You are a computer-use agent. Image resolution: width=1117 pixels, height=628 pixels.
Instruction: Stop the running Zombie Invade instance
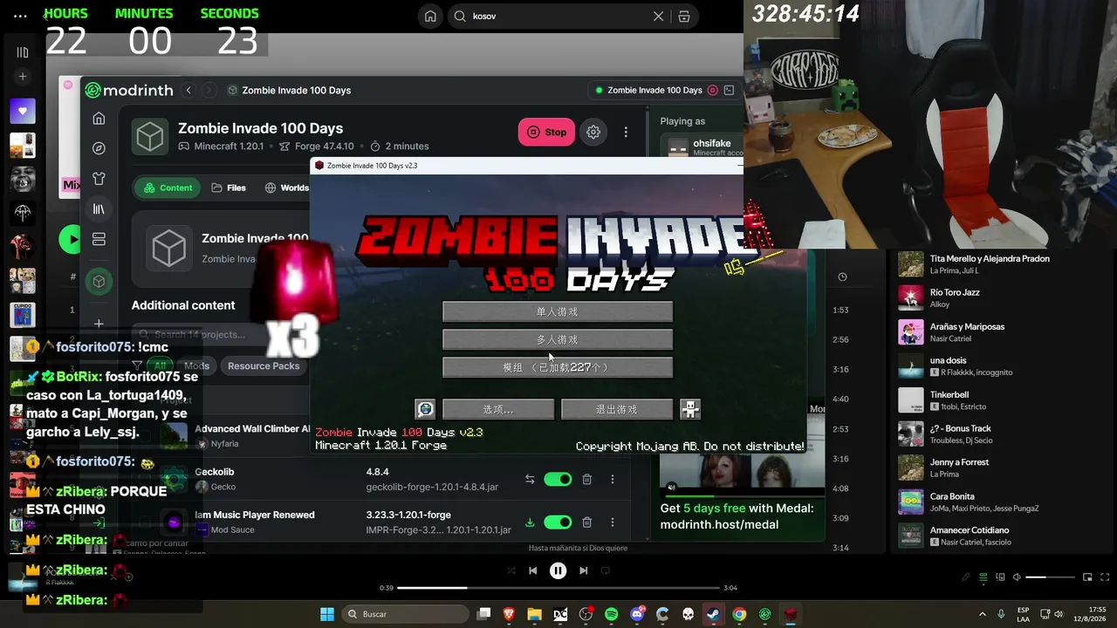click(546, 132)
